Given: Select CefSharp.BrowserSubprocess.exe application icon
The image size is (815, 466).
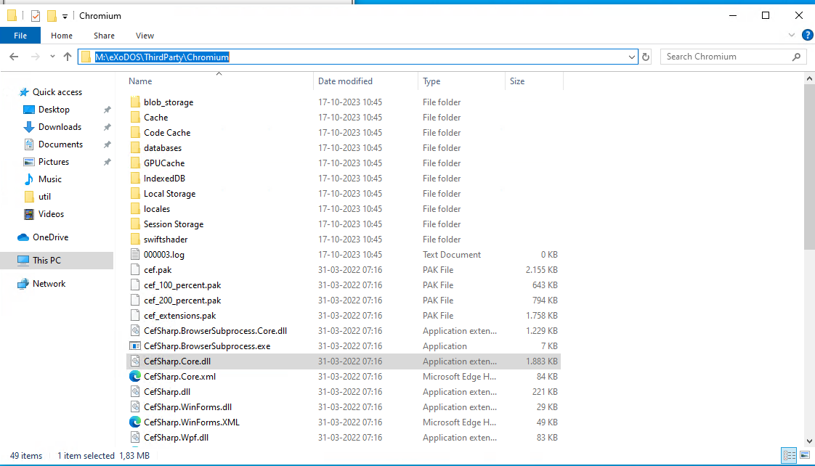Looking at the screenshot, I should 135,346.
